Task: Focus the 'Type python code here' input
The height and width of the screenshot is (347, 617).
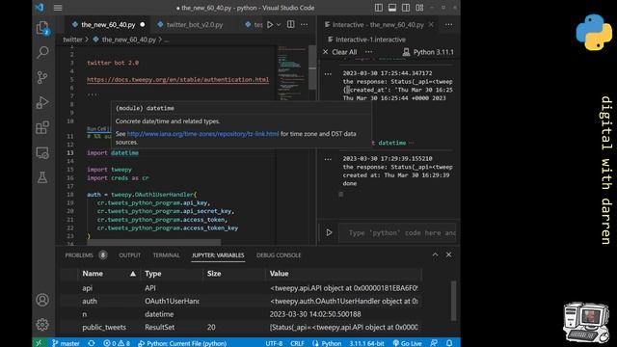Action: (x=397, y=233)
